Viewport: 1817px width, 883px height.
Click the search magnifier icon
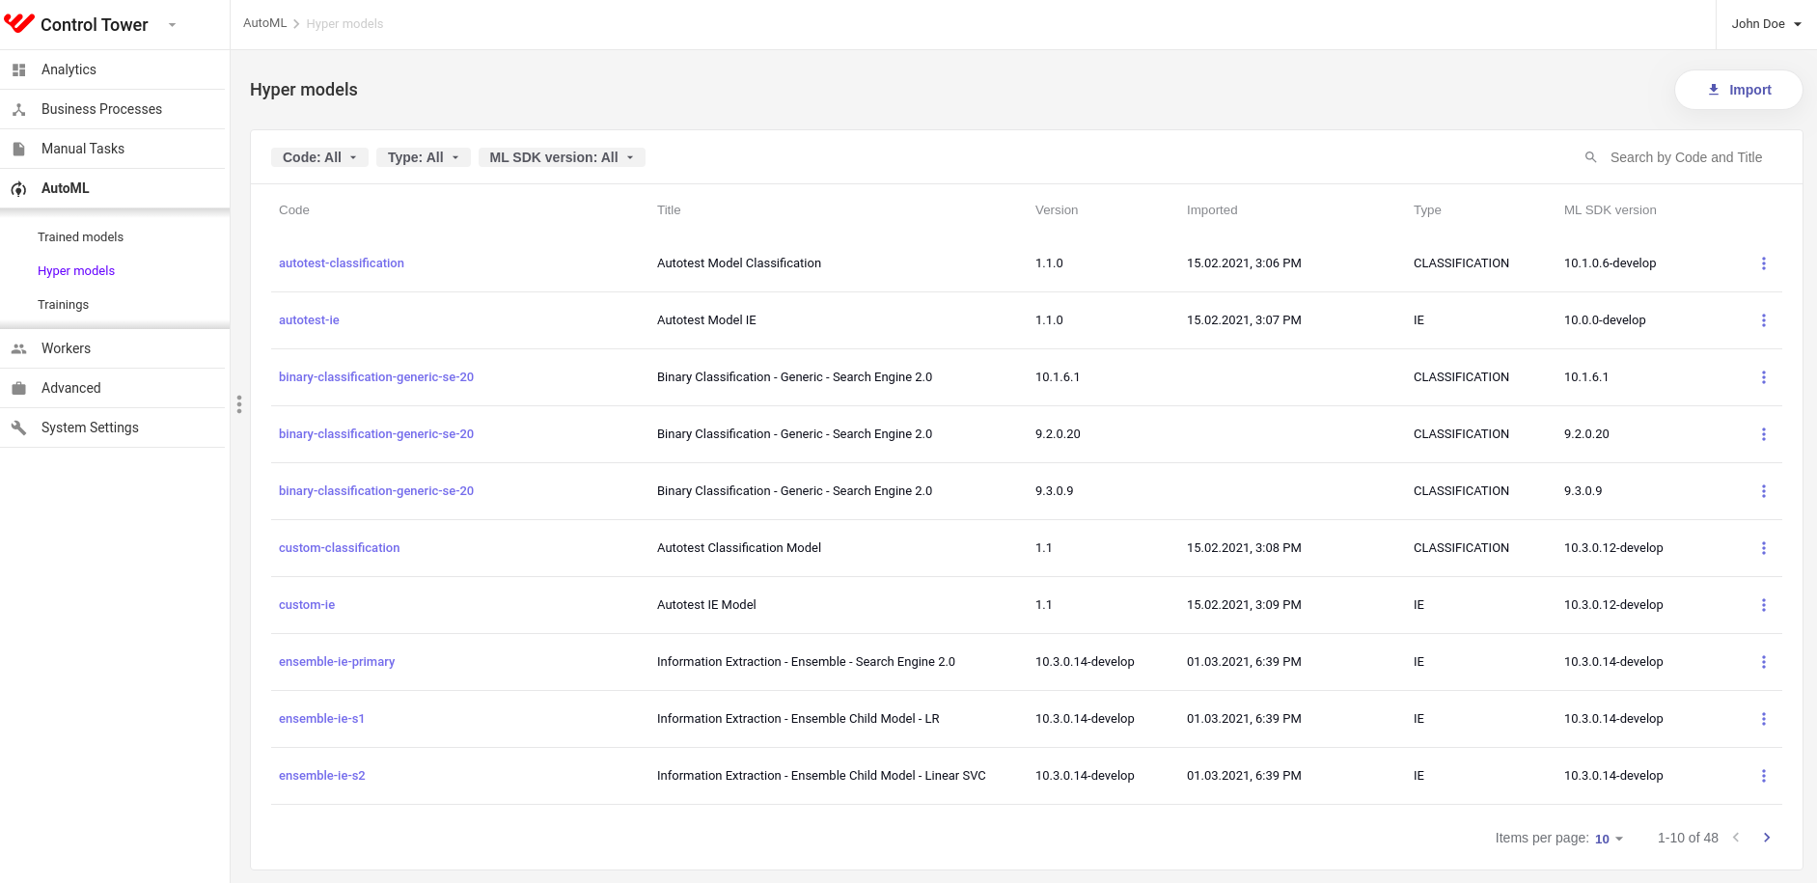pyautogui.click(x=1590, y=157)
